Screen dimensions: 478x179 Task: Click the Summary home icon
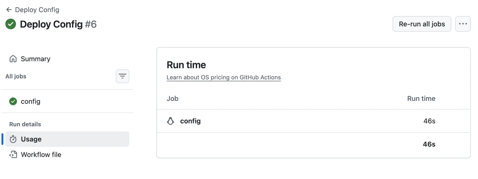coord(13,59)
